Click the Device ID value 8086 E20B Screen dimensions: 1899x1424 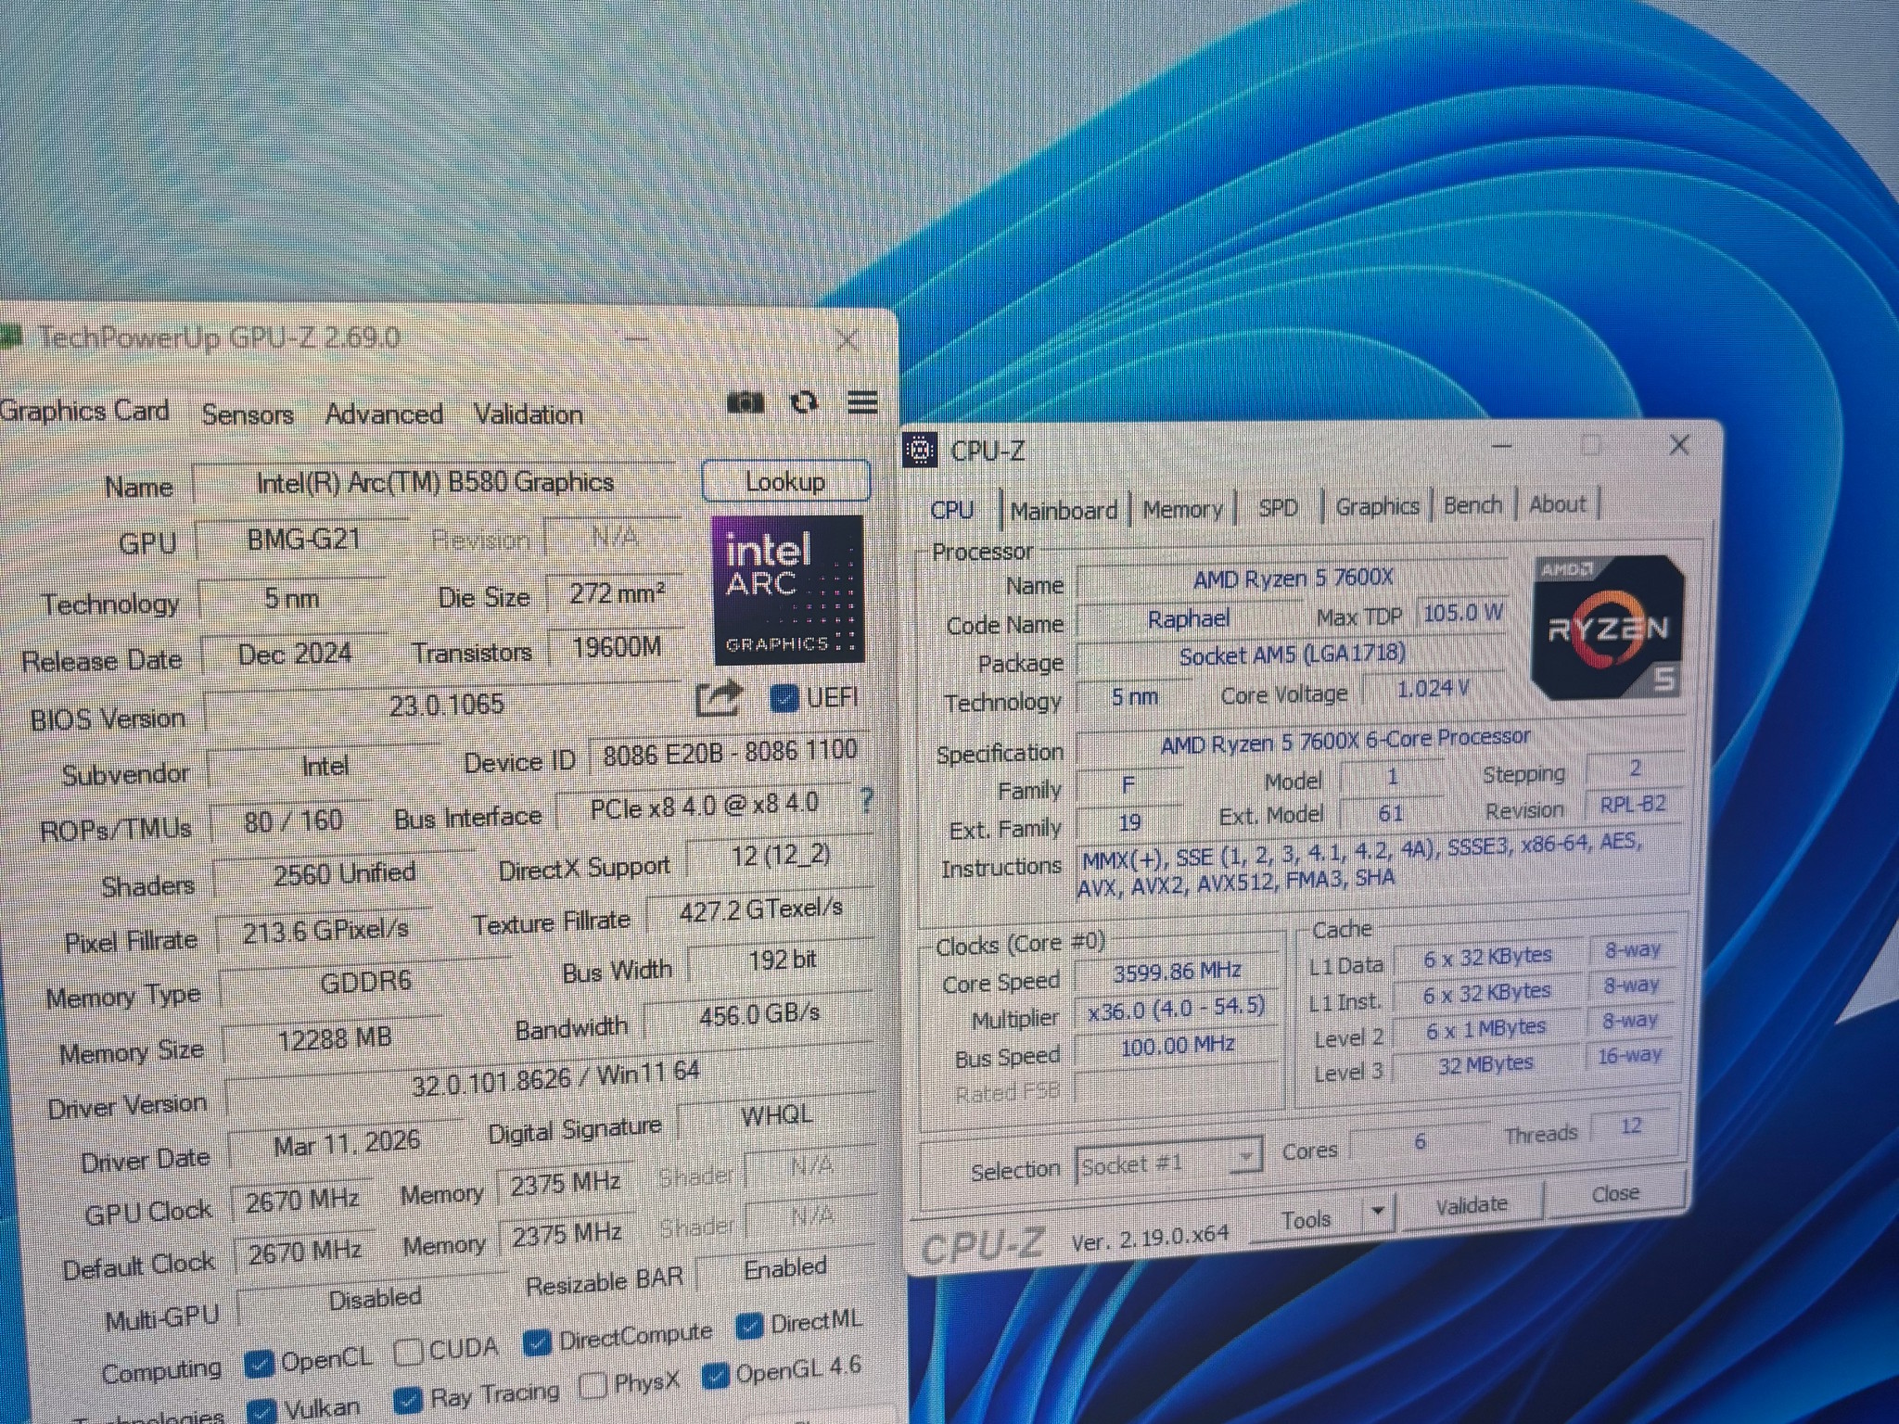click(729, 753)
